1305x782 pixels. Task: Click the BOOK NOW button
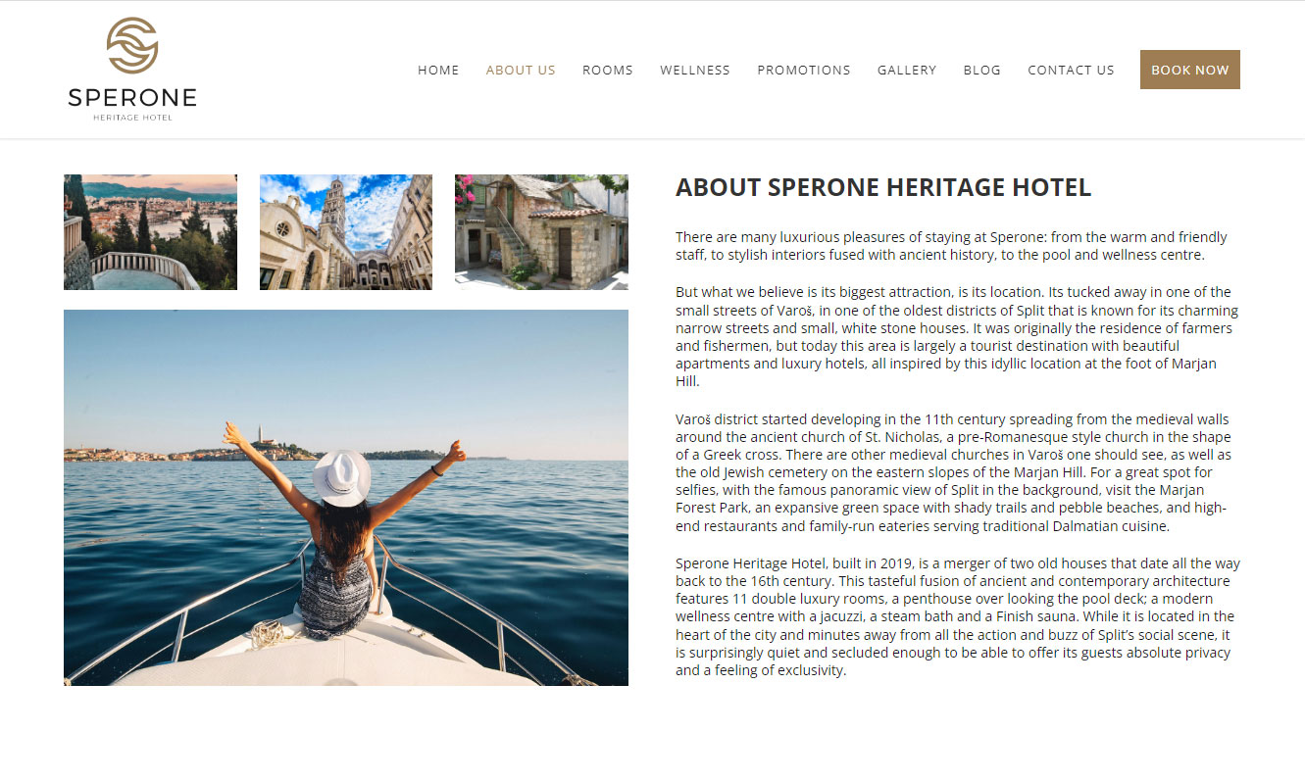point(1190,70)
